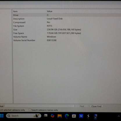Show hidden system tray icons chevron
This screenshot has height=121, width=121.
click(119, 116)
